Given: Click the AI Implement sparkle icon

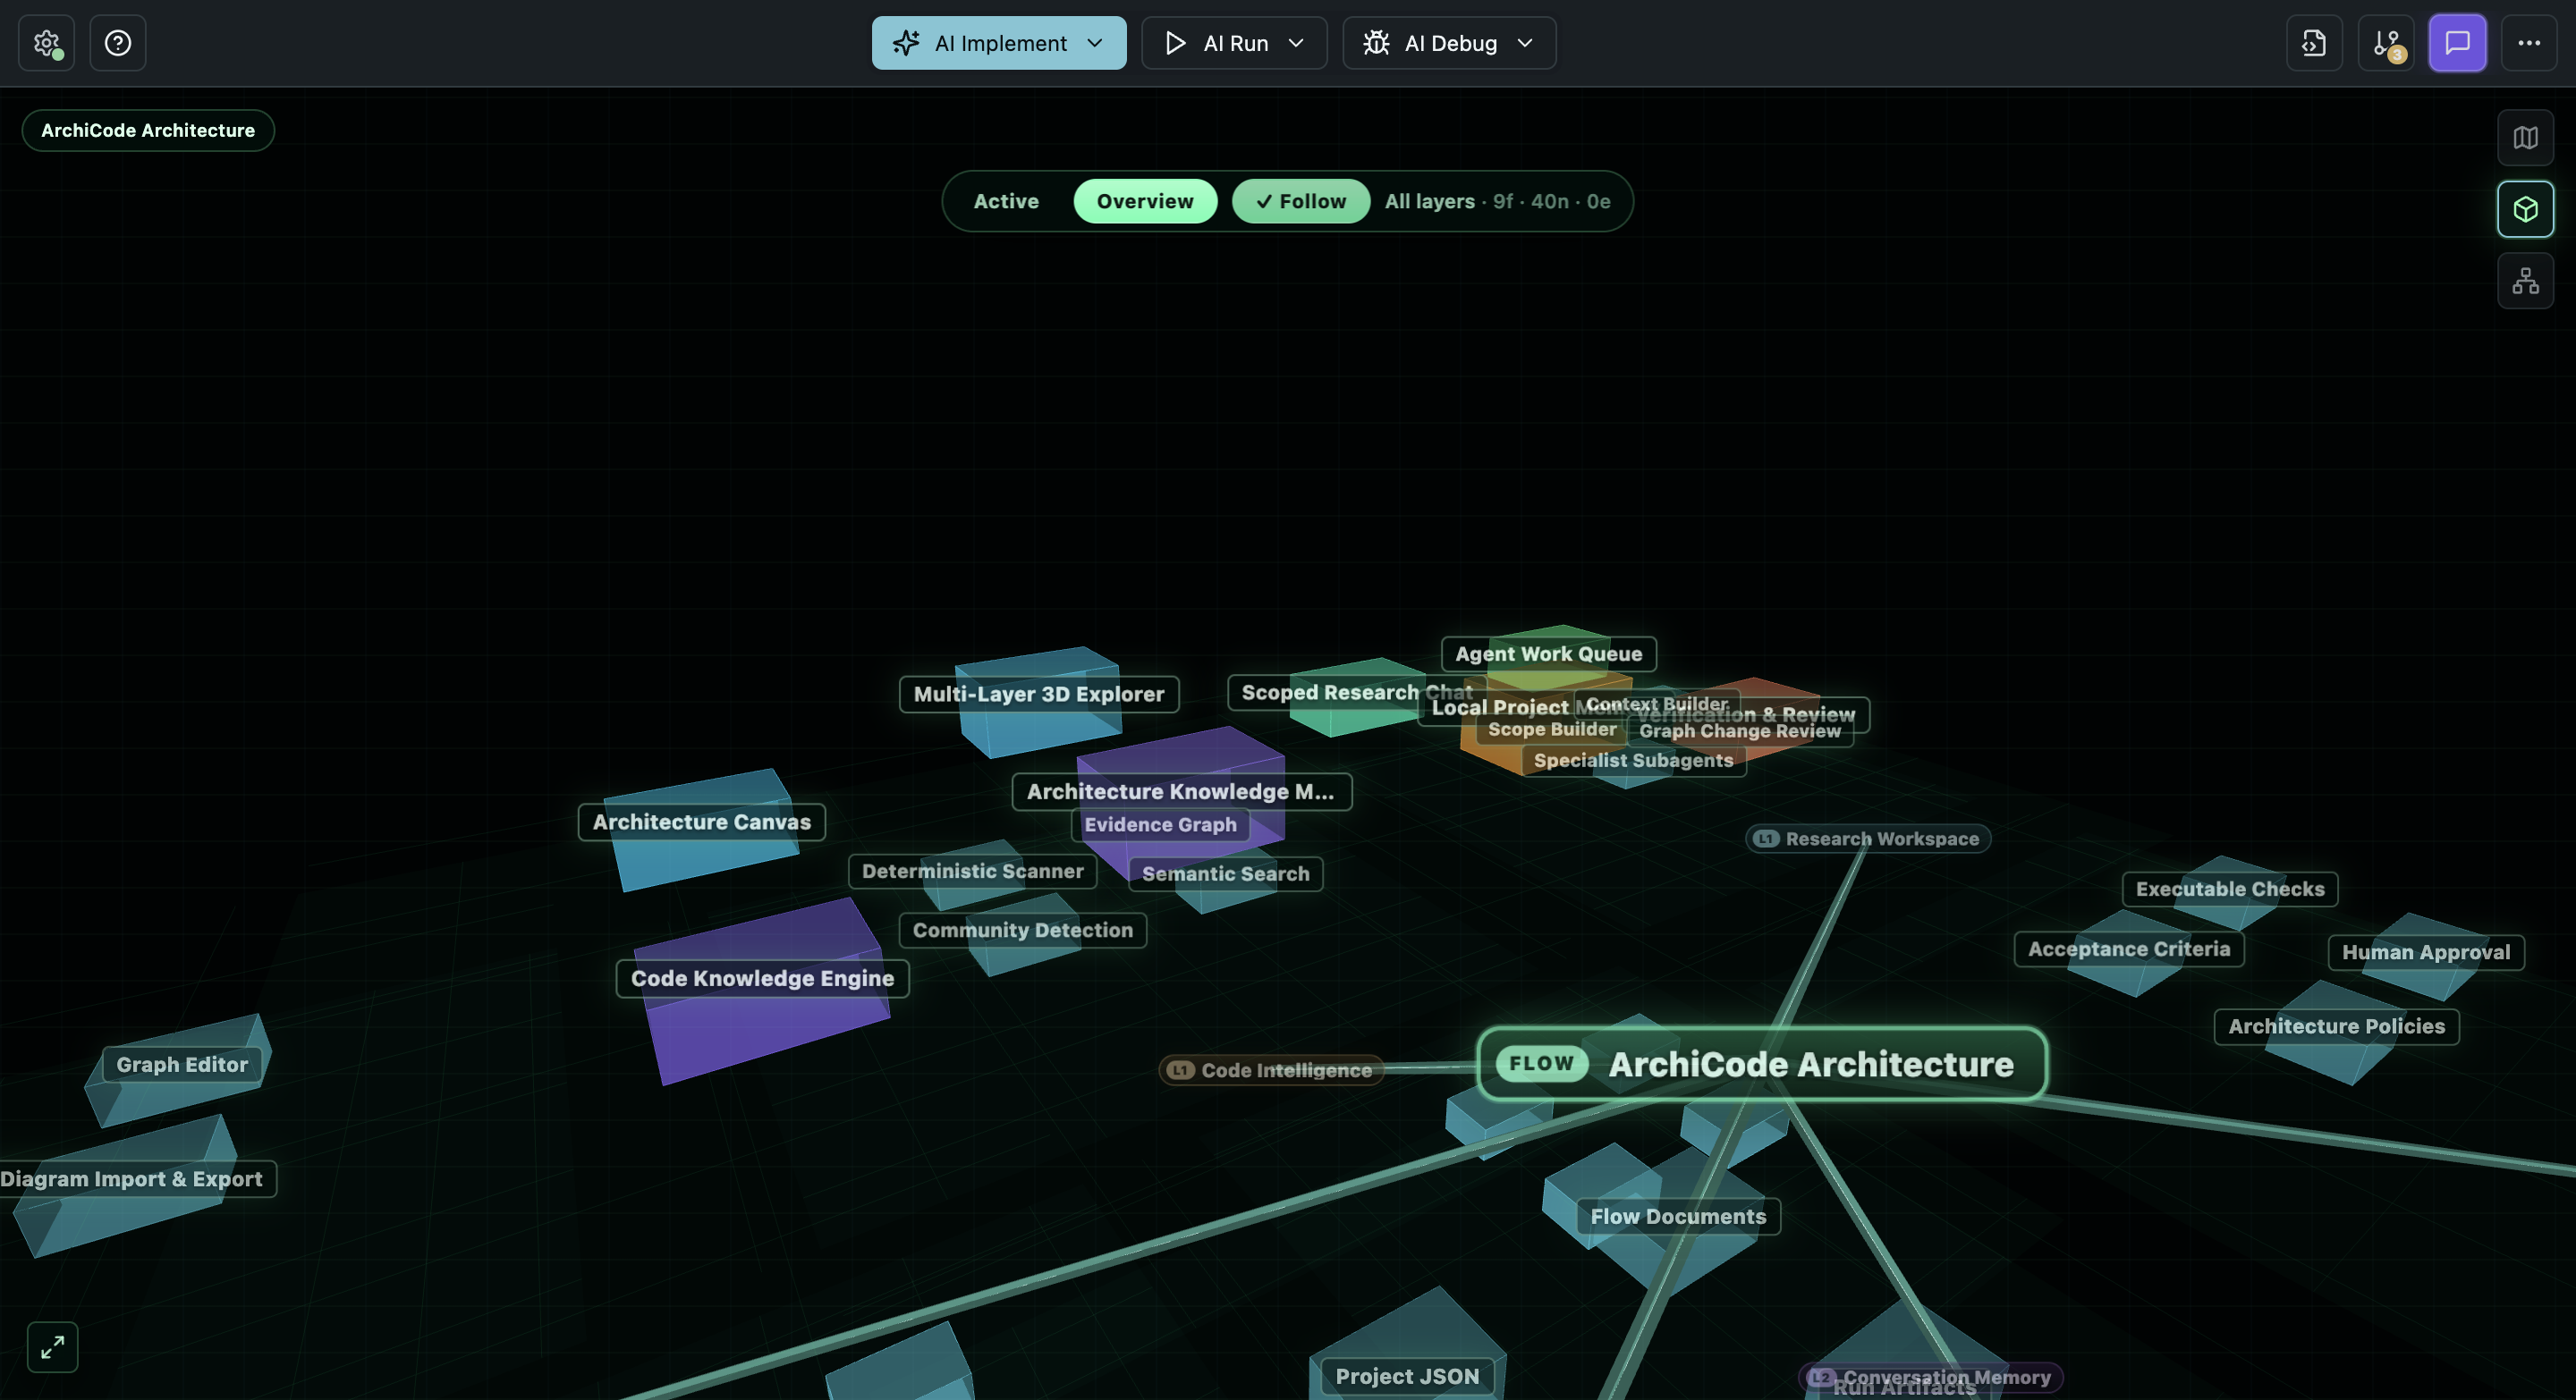Looking at the screenshot, I should pyautogui.click(x=906, y=43).
